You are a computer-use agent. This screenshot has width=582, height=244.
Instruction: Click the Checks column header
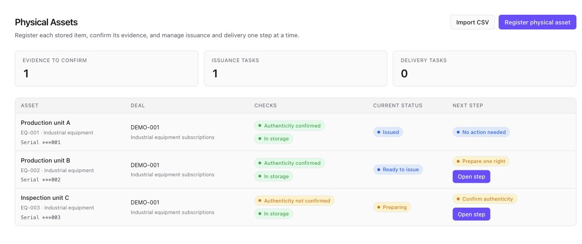pyautogui.click(x=266, y=105)
